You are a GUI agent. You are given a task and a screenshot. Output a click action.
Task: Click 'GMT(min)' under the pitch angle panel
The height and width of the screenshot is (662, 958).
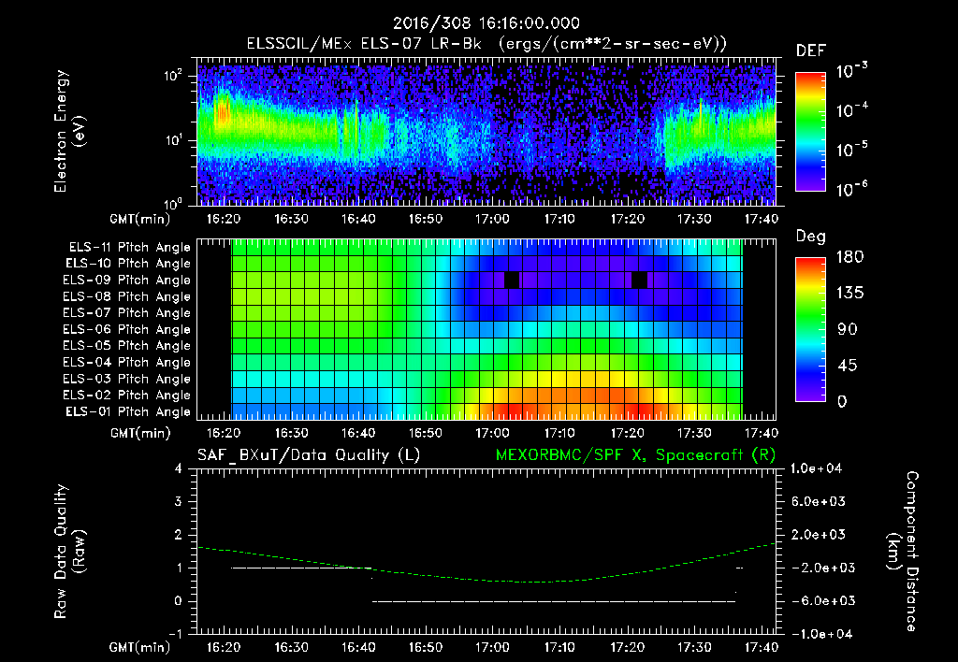pos(140,433)
